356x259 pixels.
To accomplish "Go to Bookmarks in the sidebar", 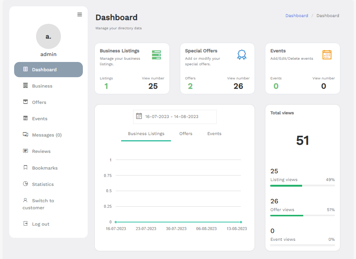I will click(x=45, y=168).
